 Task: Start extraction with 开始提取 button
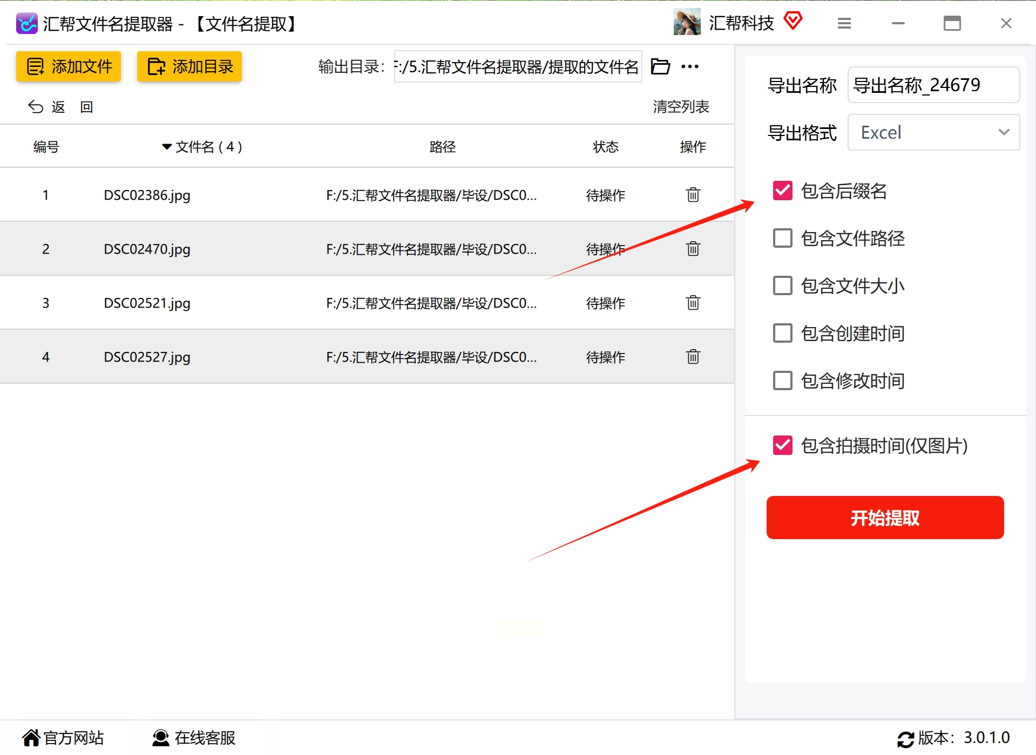coord(885,518)
